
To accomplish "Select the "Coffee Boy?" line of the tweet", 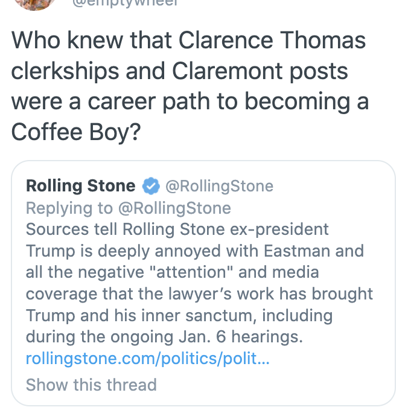I will click(75, 133).
